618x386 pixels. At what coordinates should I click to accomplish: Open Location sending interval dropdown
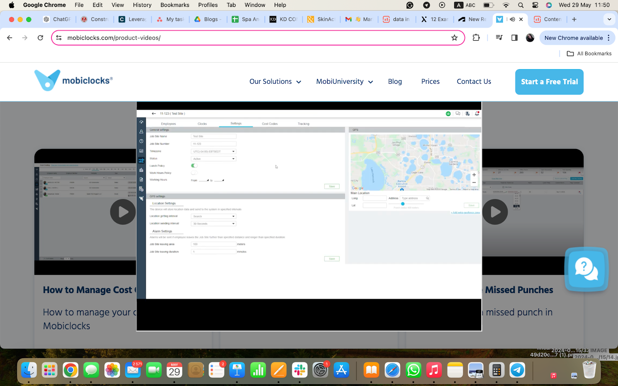pyautogui.click(x=214, y=223)
